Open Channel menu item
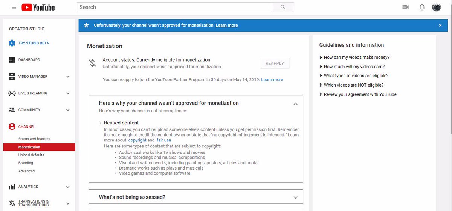The image size is (452, 211). 27,127
